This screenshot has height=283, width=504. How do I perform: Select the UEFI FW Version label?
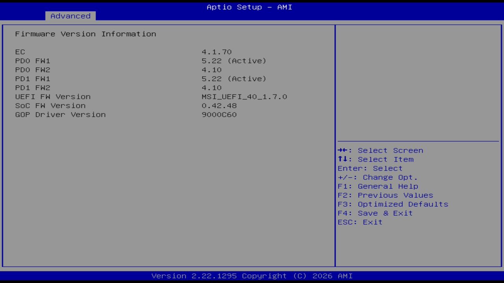pyautogui.click(x=53, y=97)
